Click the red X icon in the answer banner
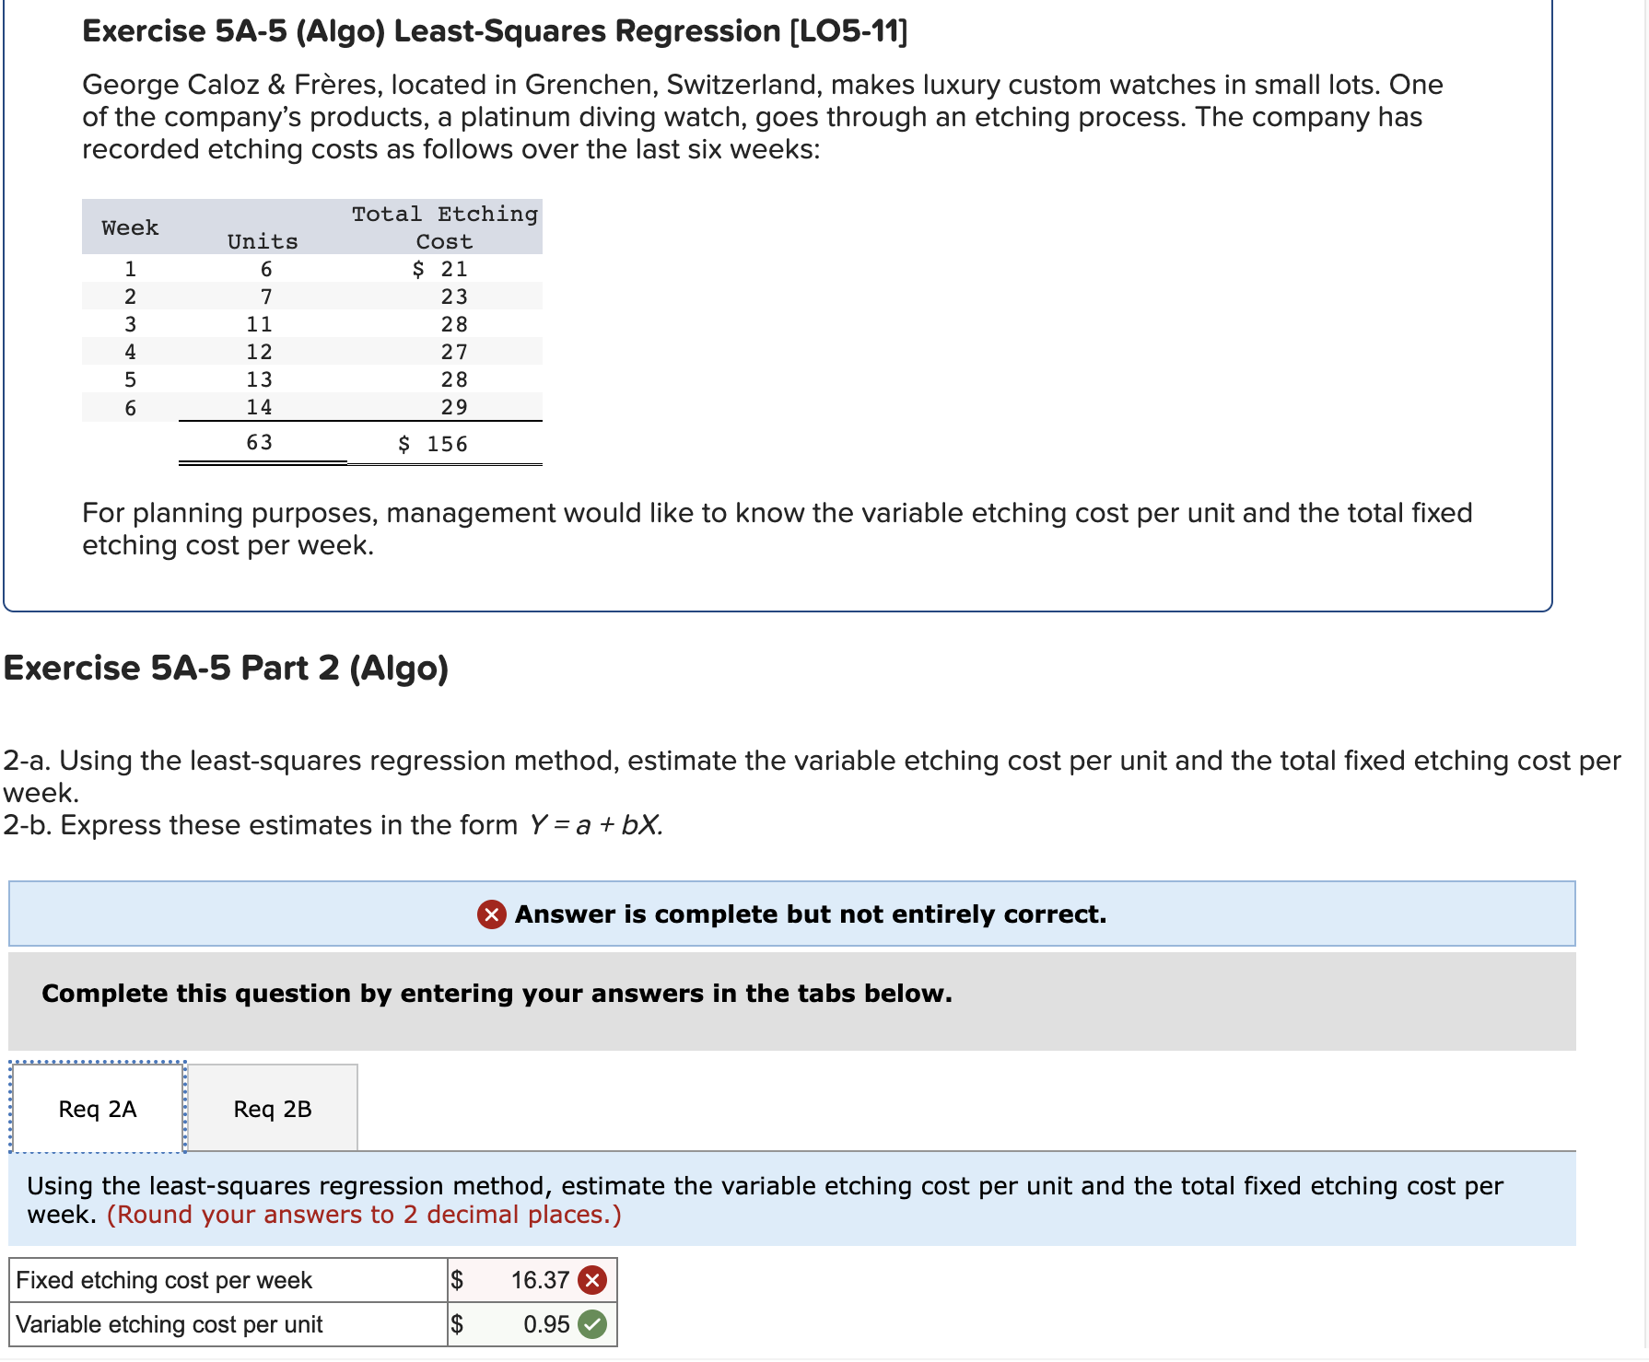Screen dimensions: 1649x1362 pyautogui.click(x=491, y=914)
